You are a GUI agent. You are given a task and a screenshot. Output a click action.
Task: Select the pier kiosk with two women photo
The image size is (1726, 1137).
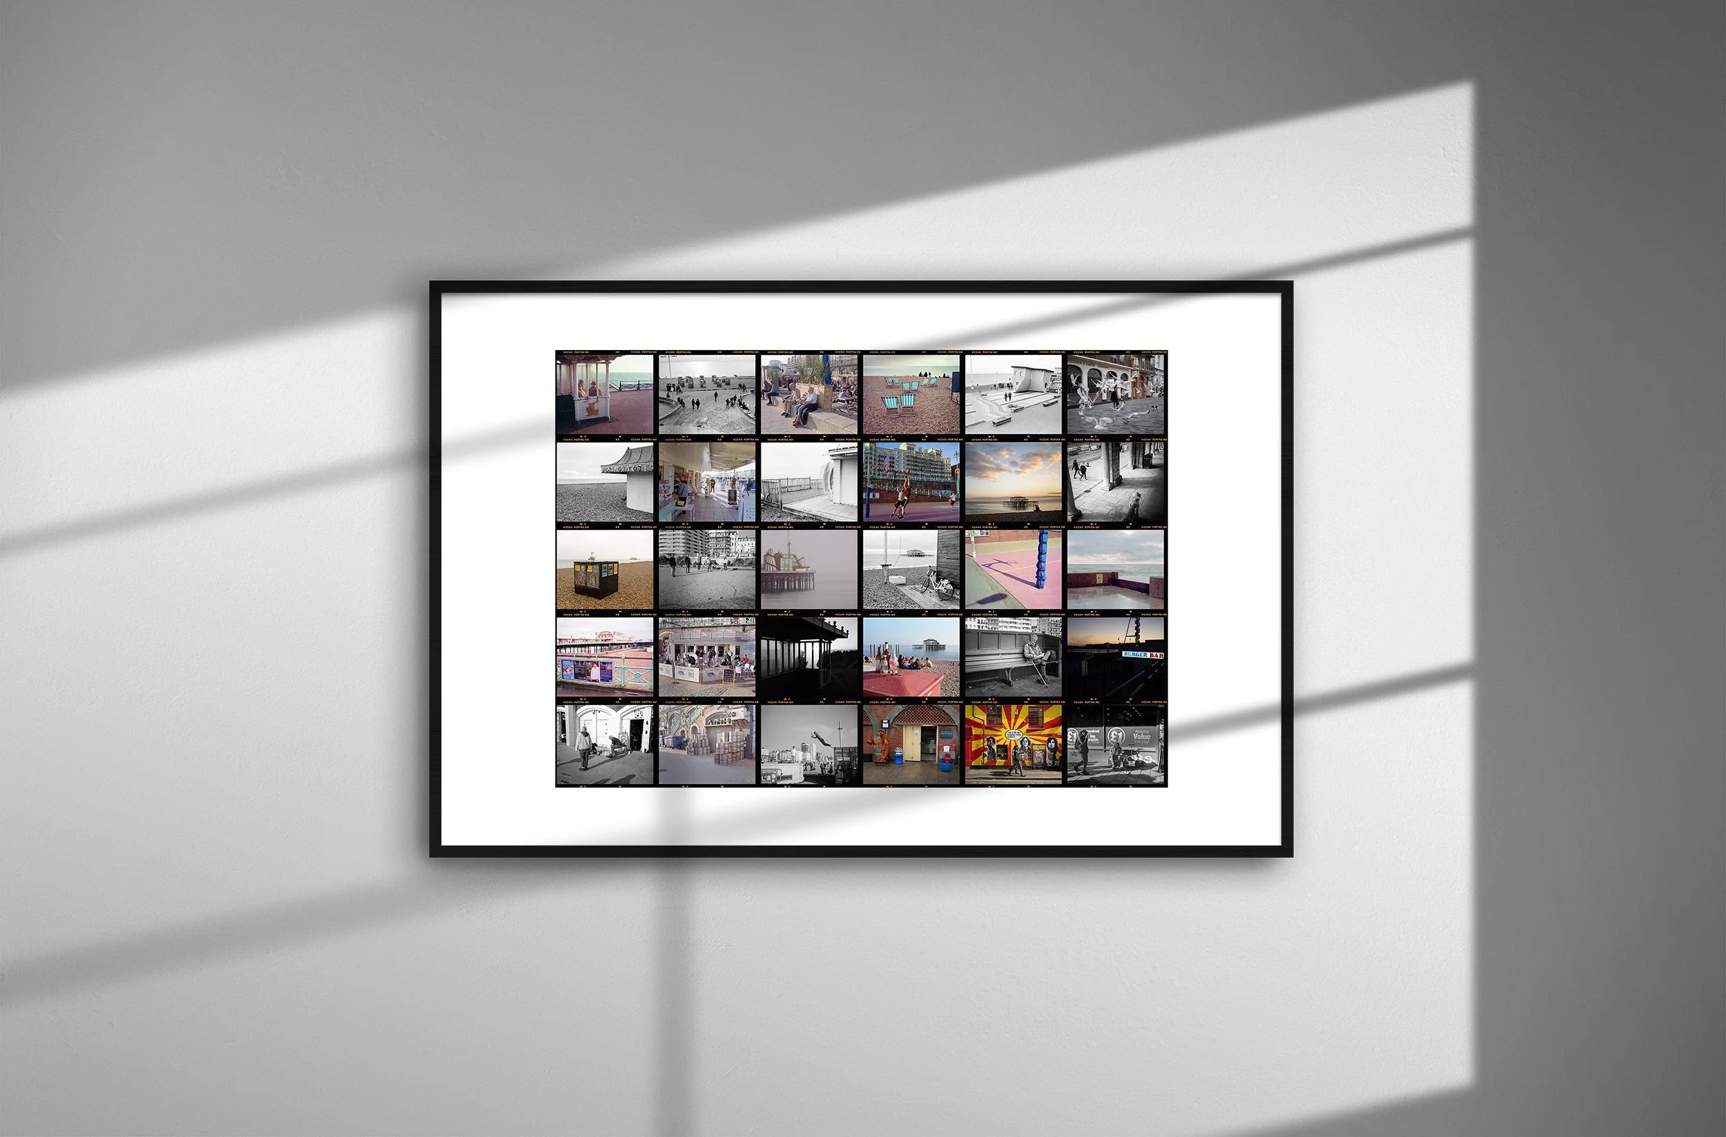(605, 394)
